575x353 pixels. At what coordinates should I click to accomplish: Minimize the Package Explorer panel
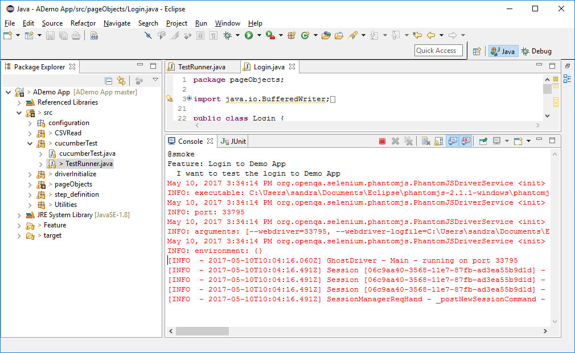click(140, 65)
